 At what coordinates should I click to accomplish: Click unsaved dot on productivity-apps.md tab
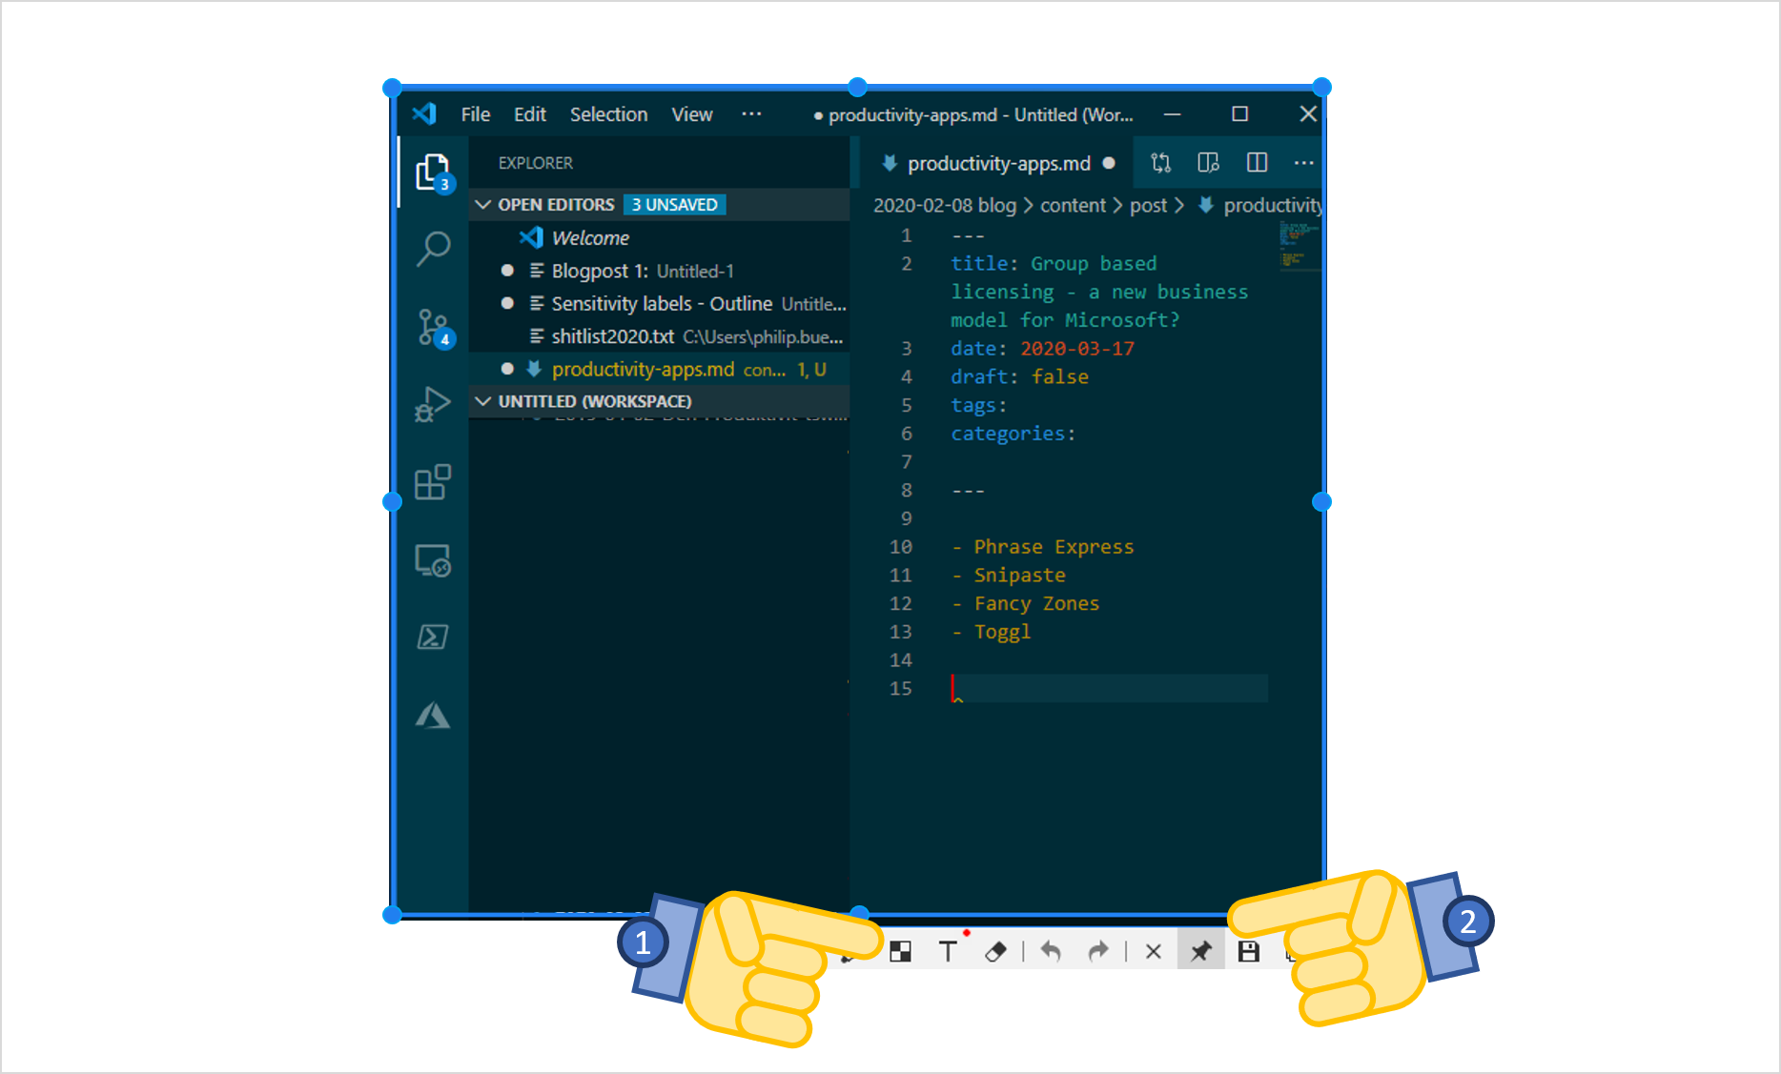click(x=1109, y=163)
